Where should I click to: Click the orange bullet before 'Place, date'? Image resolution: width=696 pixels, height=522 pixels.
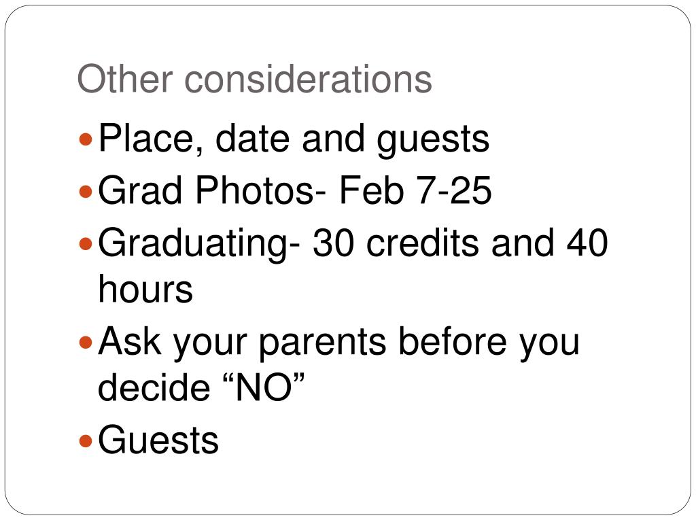(x=85, y=140)
